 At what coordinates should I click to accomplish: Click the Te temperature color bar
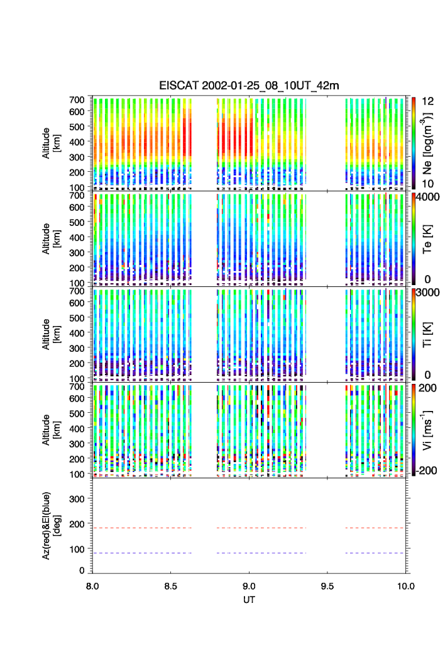414,239
